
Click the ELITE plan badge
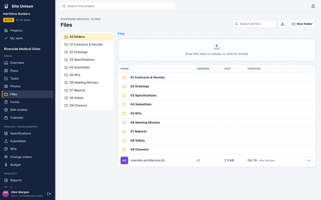(x=9, y=20)
